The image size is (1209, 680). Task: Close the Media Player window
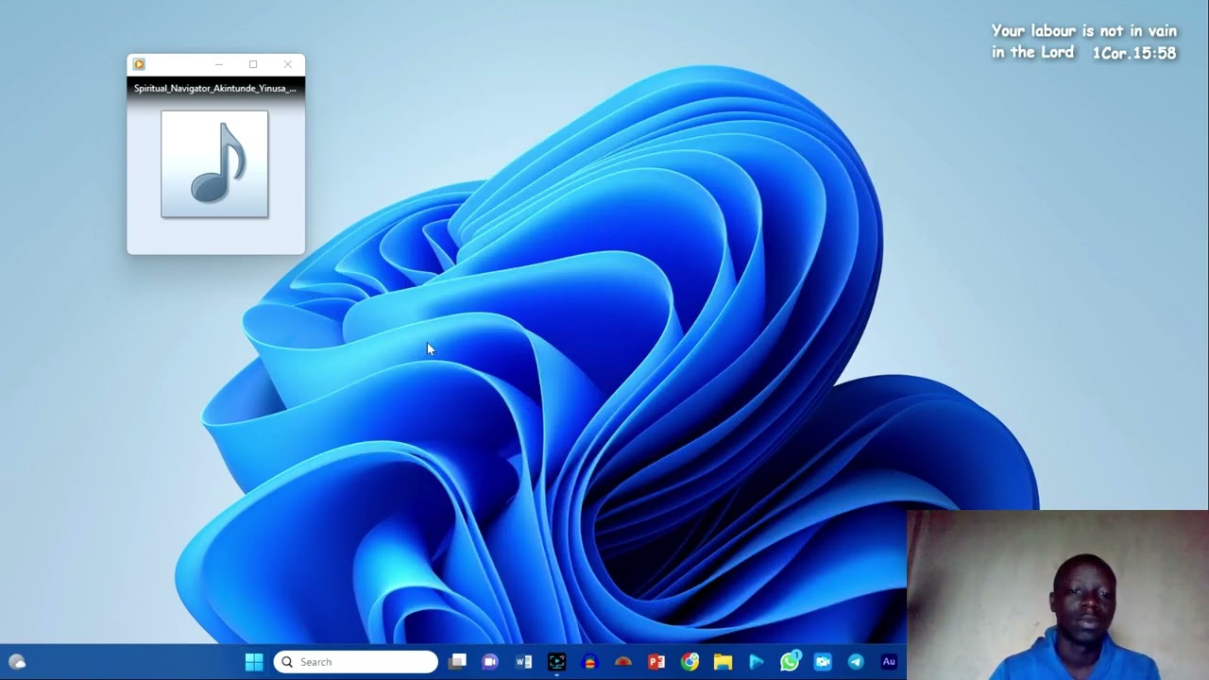tap(288, 64)
